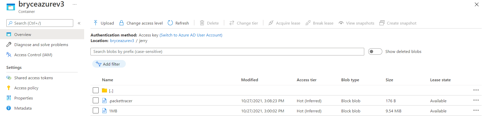
Task: Select the .packettracer row checkbox
Action: (96, 100)
